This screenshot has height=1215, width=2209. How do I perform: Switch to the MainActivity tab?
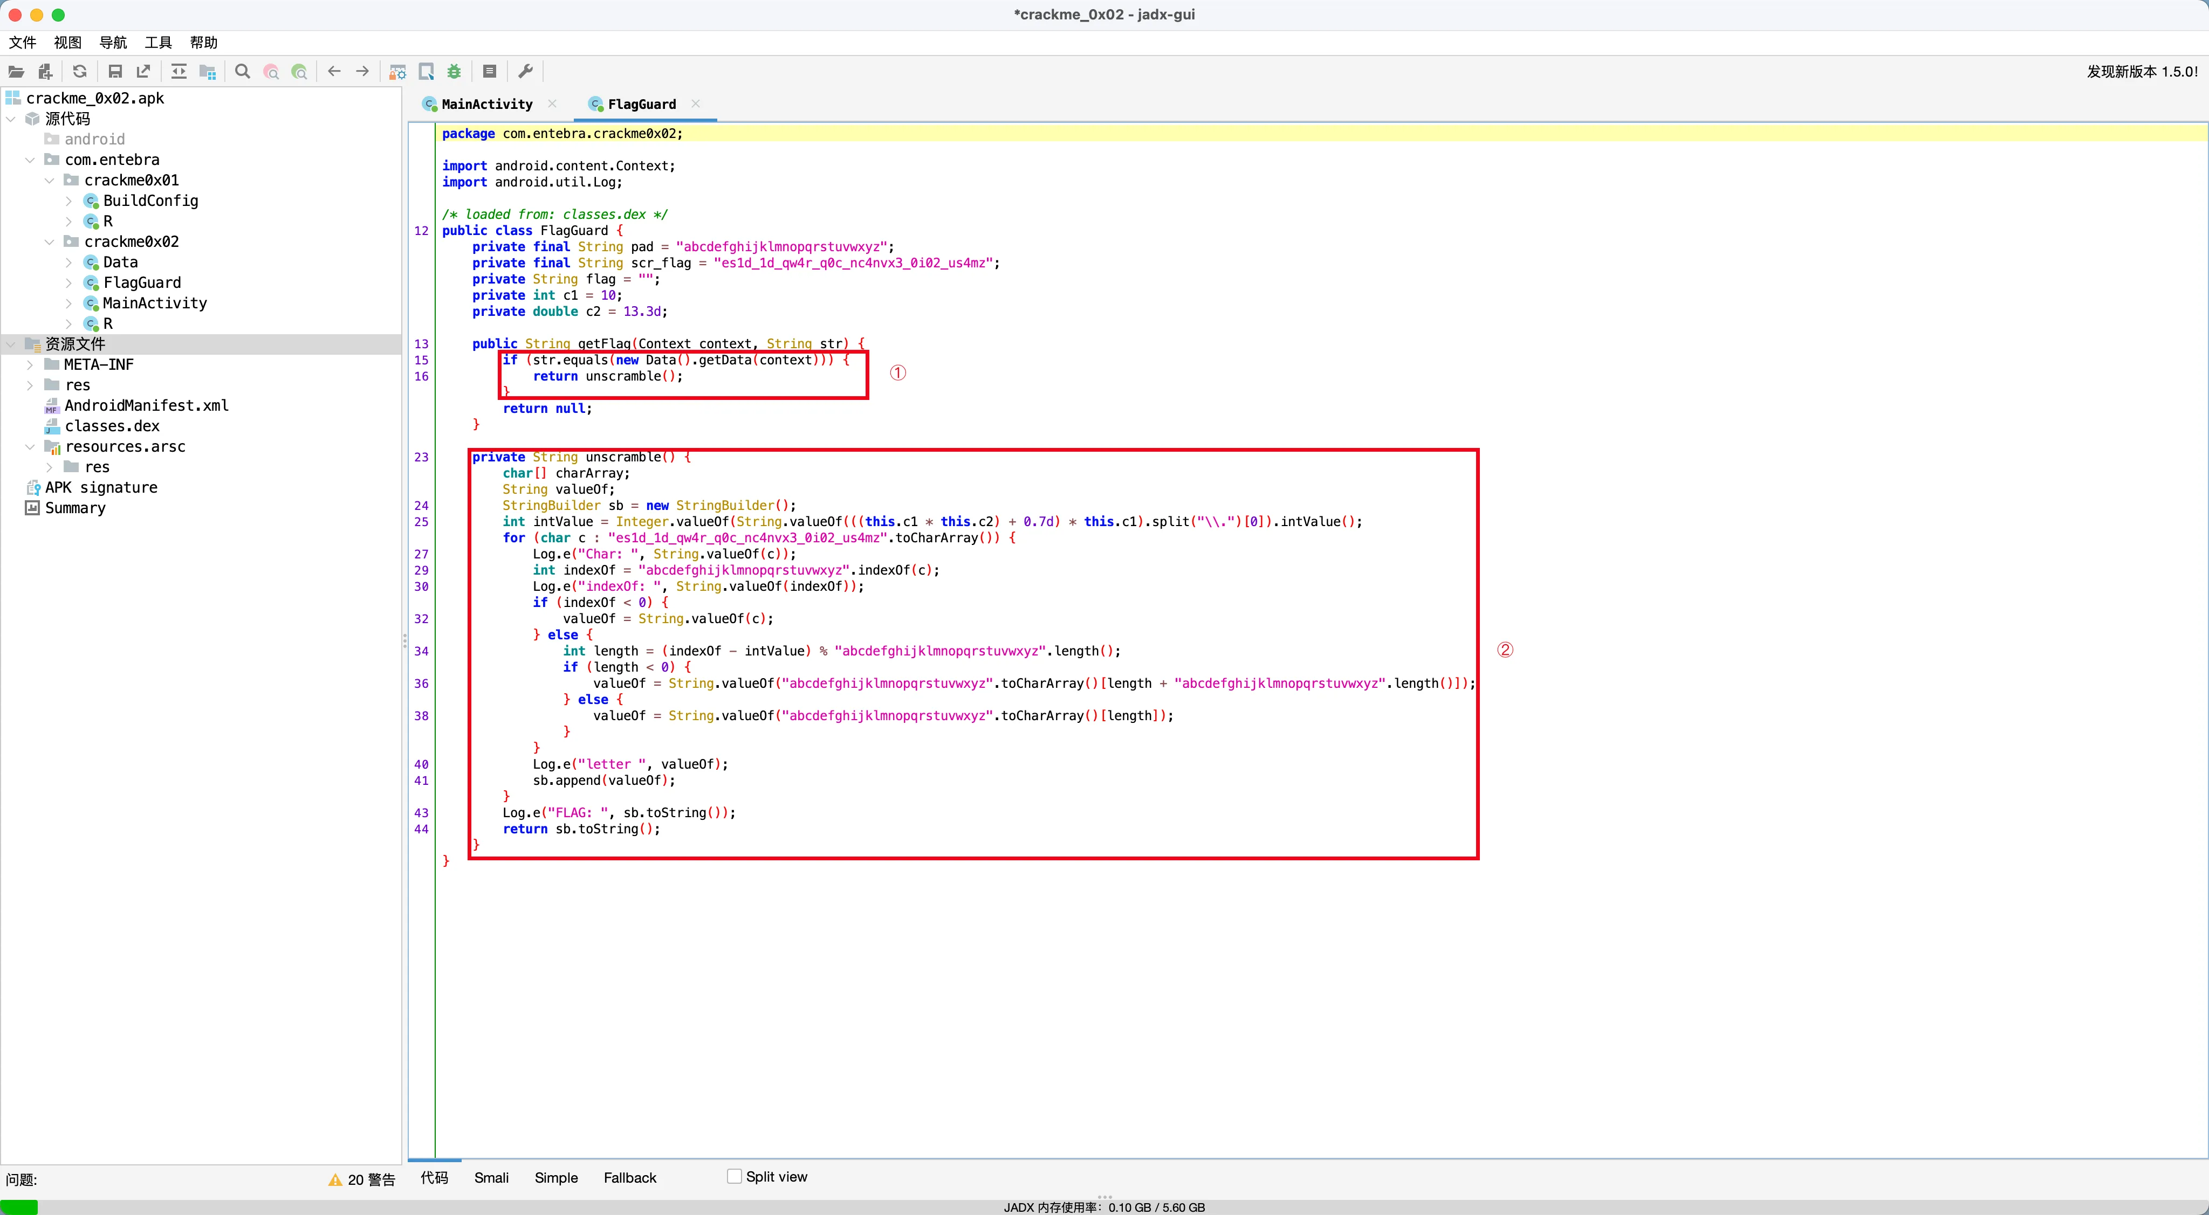tap(486, 103)
